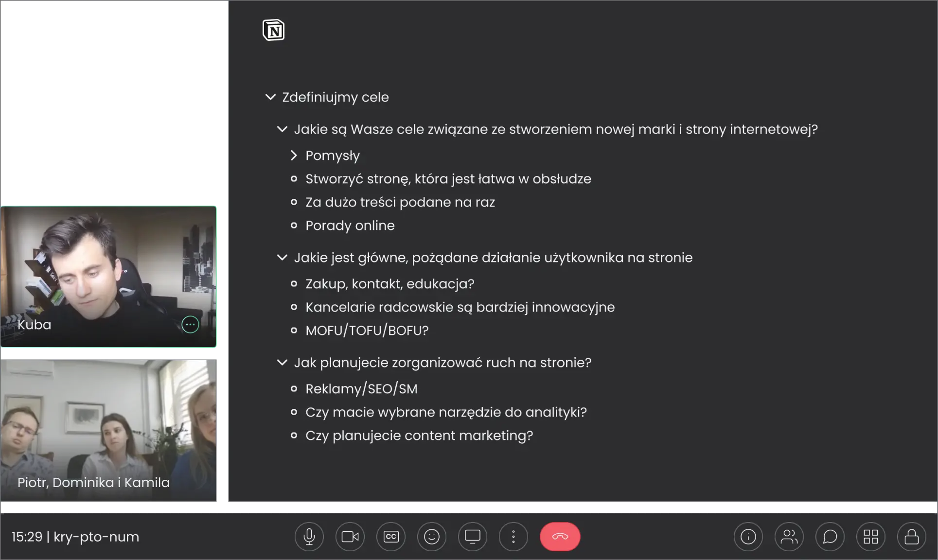Open options on Kuba's video tile
Viewport: 938px width, 560px height.
190,324
